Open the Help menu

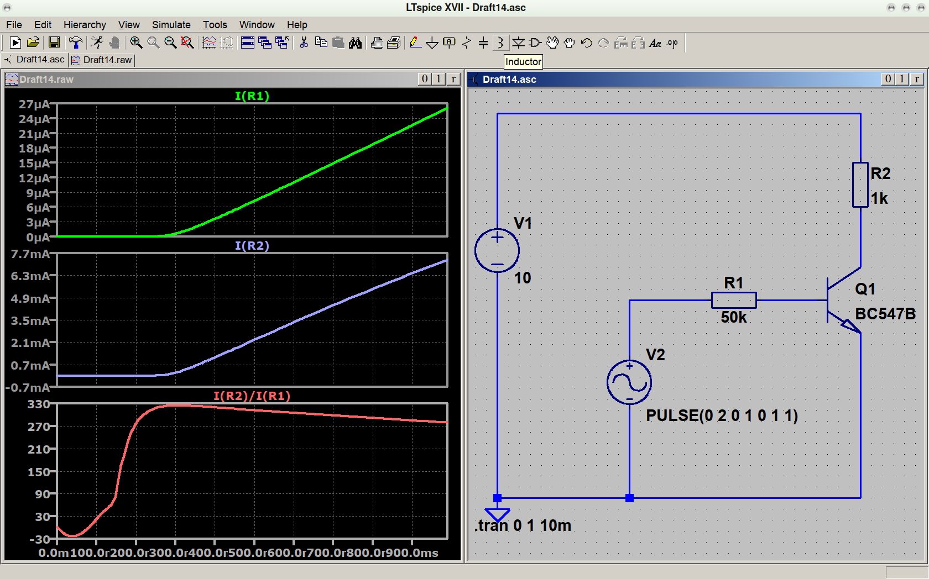tap(297, 25)
